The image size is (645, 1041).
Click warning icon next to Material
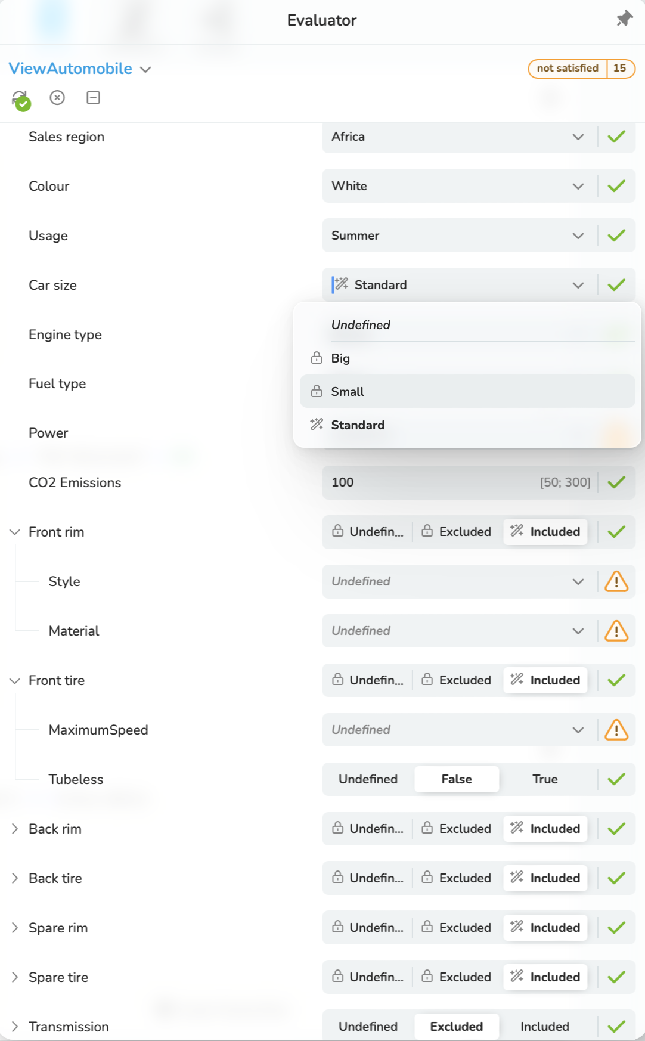click(616, 631)
